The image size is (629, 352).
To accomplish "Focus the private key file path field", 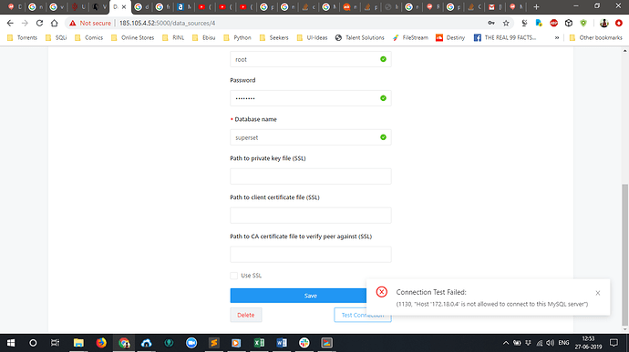I will (311, 176).
